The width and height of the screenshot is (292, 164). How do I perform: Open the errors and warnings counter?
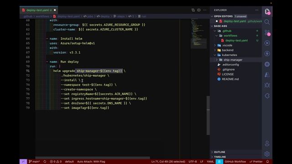point(56,162)
